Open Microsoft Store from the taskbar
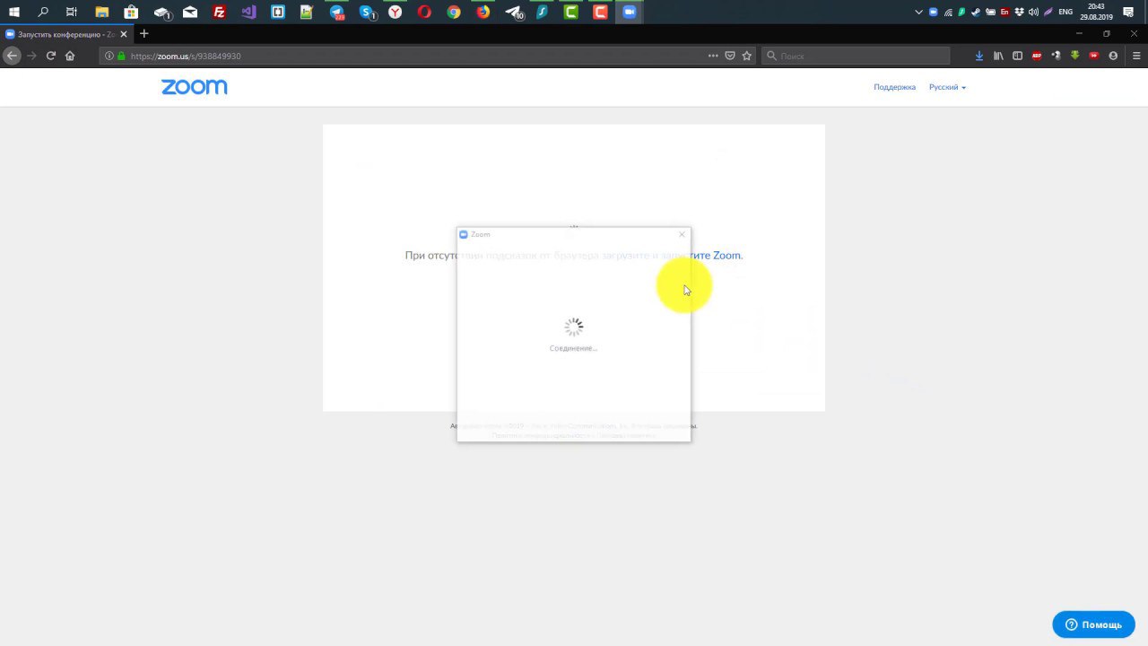This screenshot has width=1148, height=646. point(131,13)
